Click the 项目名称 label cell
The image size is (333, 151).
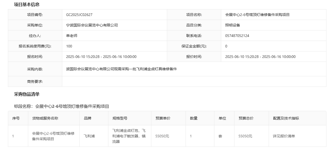[194, 15]
